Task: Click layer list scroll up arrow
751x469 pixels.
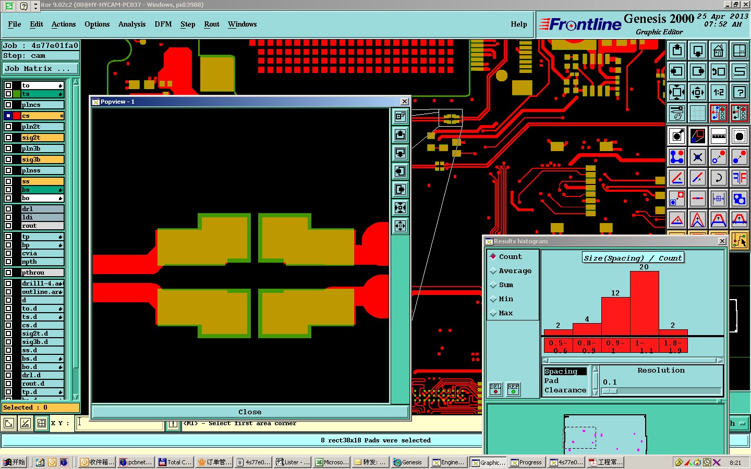Action: coord(76,82)
